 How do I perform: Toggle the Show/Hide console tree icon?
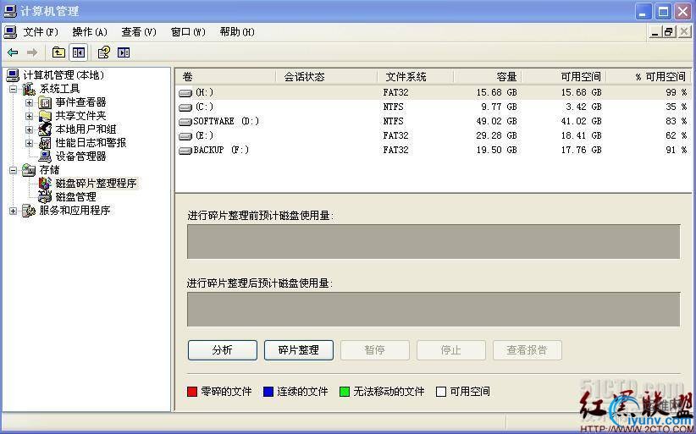[79, 52]
